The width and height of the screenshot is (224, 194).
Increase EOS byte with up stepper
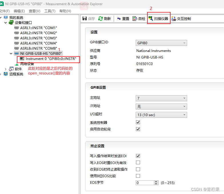(x=156, y=181)
